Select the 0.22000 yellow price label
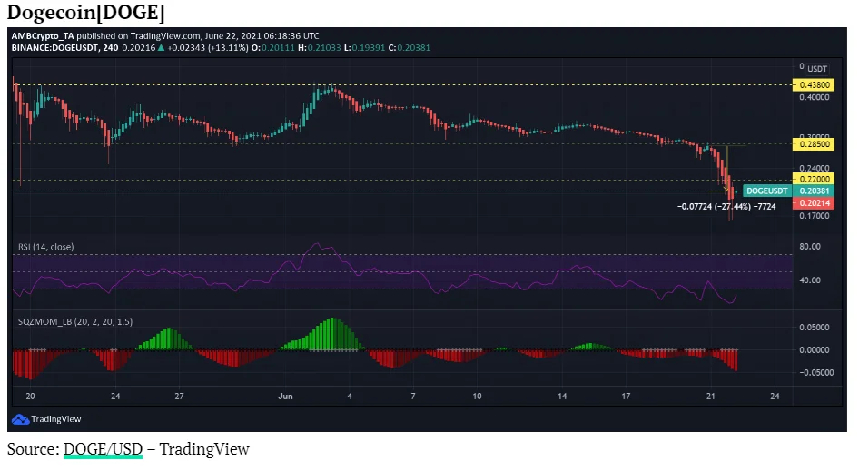 tap(814, 179)
